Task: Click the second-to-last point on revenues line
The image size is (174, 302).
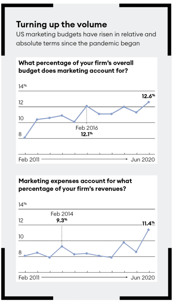Action: pos(136,252)
